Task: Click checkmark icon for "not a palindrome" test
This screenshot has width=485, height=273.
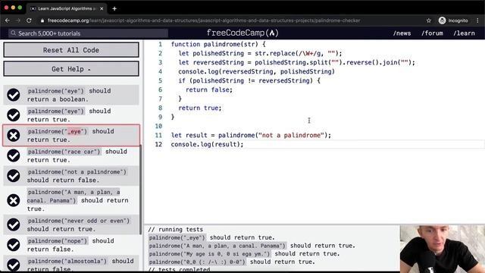Action: tap(14, 176)
